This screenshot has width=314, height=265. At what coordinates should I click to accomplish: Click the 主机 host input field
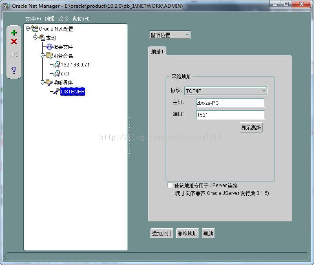click(x=230, y=103)
